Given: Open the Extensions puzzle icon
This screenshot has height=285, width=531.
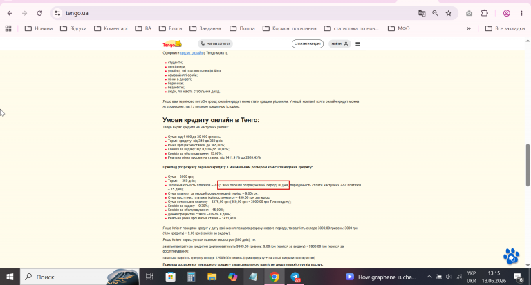Looking at the screenshot, I should point(485,13).
